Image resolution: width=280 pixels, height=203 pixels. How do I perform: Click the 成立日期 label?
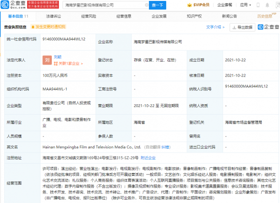coord(196,60)
